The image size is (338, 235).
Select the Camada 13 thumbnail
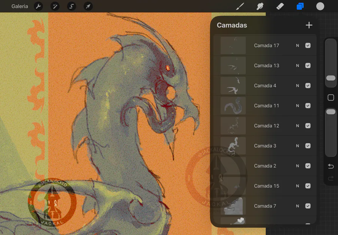coord(233,65)
